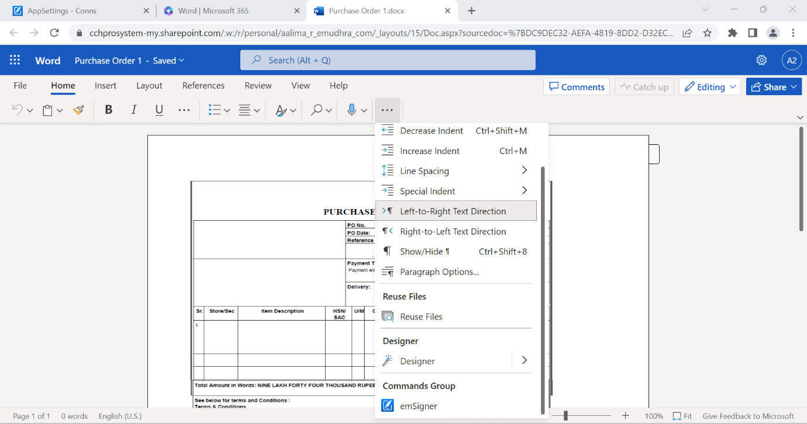Viewport: 807px width, 424px height.
Task: Open Paragraph Options dialog
Action: pyautogui.click(x=456, y=272)
